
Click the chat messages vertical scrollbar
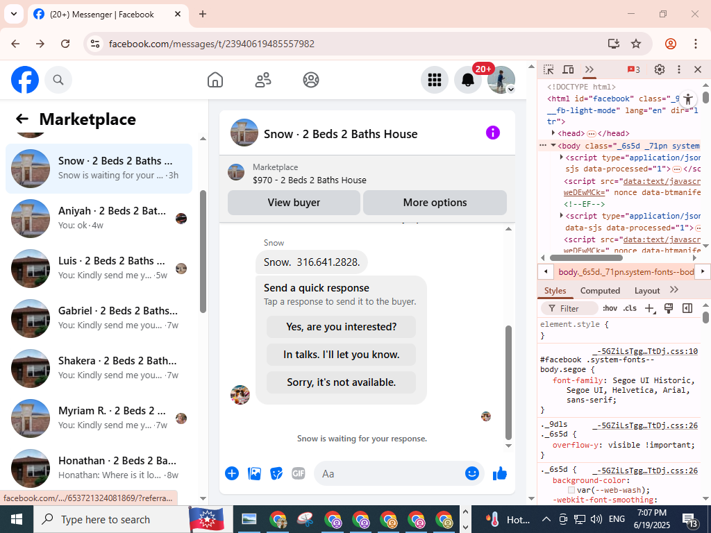click(508, 382)
